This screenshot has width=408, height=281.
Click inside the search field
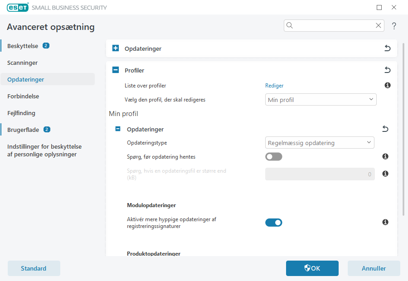333,25
